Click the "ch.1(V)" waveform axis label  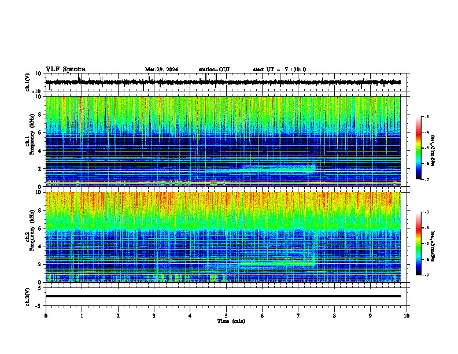(28, 82)
